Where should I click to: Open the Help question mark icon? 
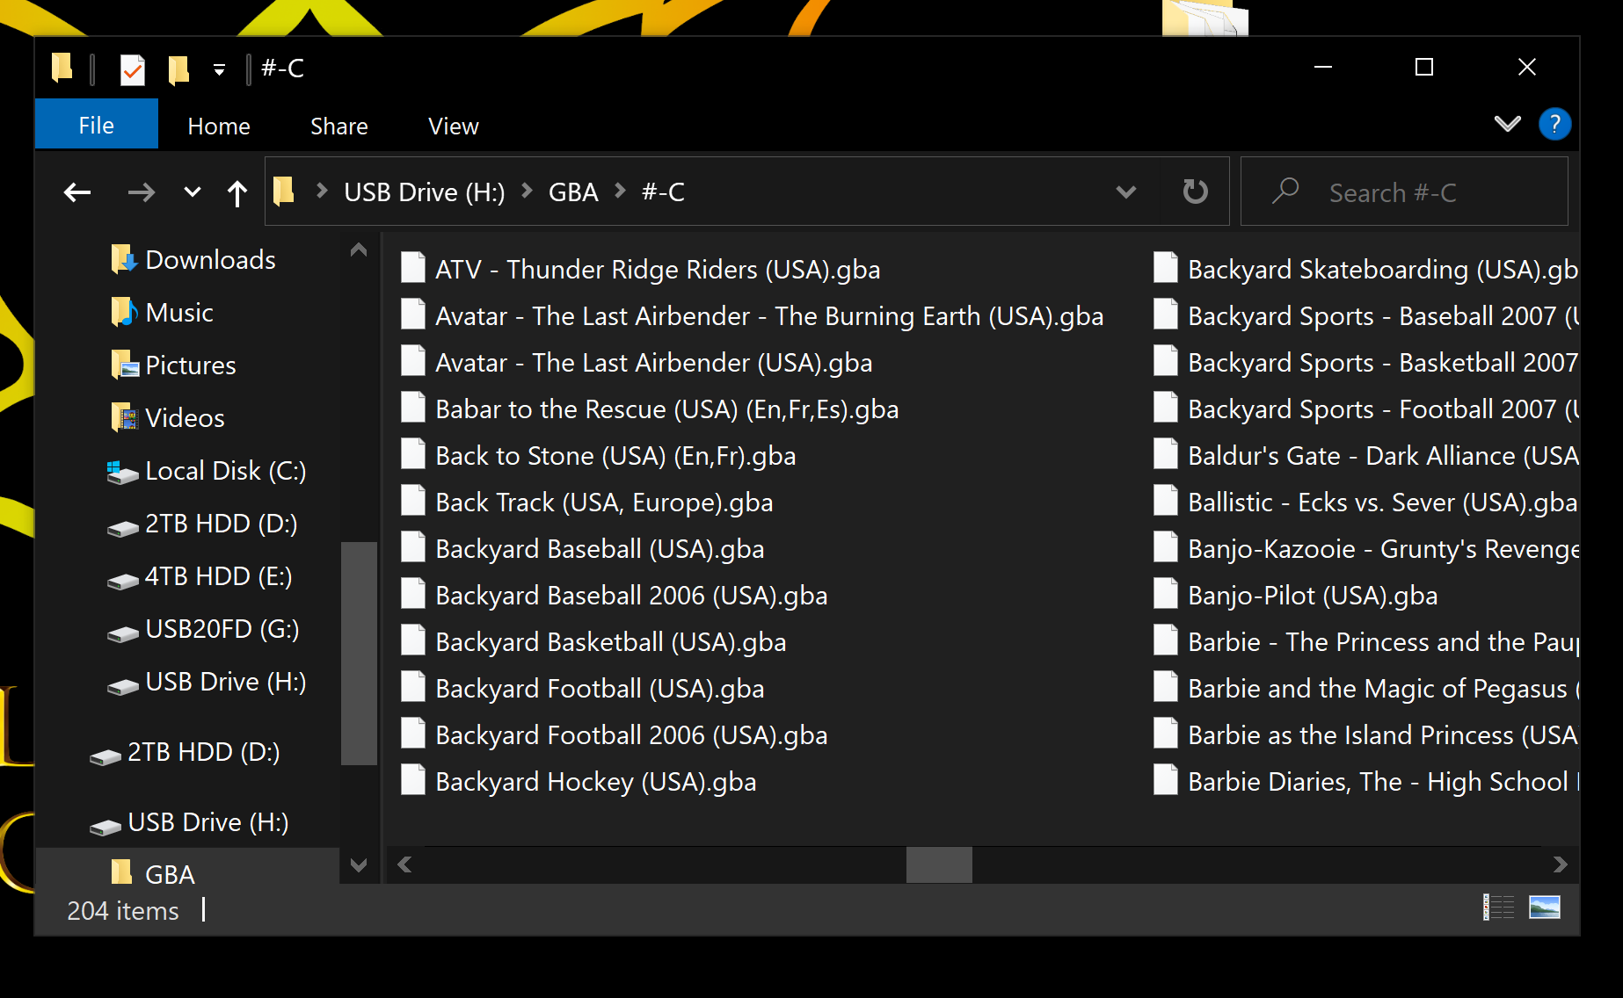1554,124
